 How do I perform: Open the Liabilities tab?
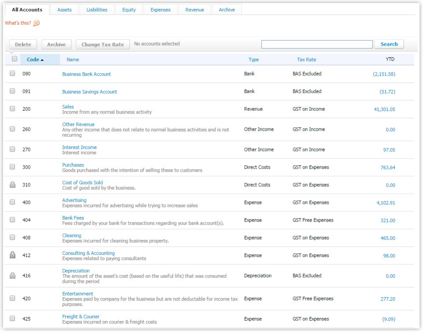tap(97, 10)
